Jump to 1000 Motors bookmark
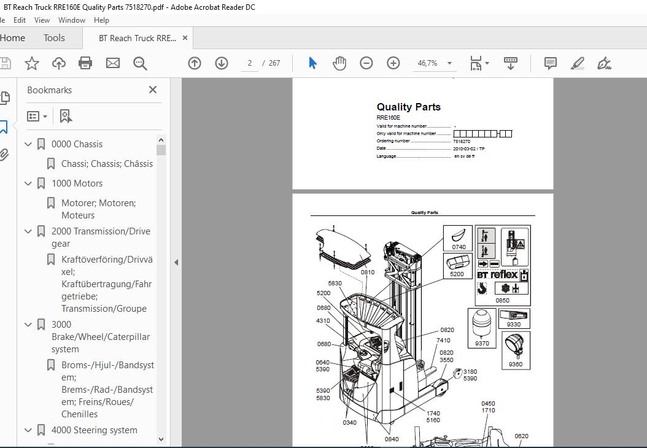Image resolution: width=647 pixels, height=448 pixels. coord(77,183)
